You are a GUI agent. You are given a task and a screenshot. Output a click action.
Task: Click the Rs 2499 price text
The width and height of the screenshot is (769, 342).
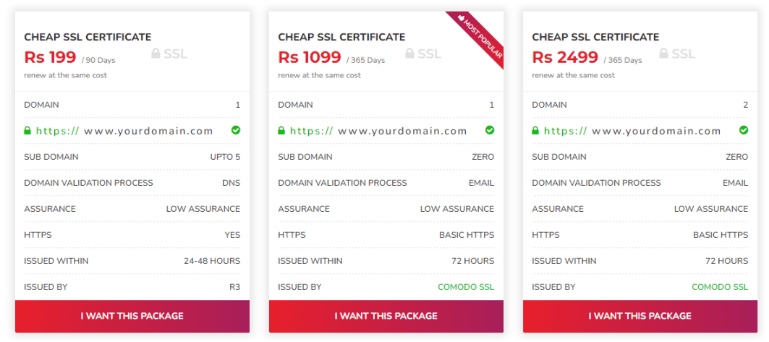click(565, 57)
